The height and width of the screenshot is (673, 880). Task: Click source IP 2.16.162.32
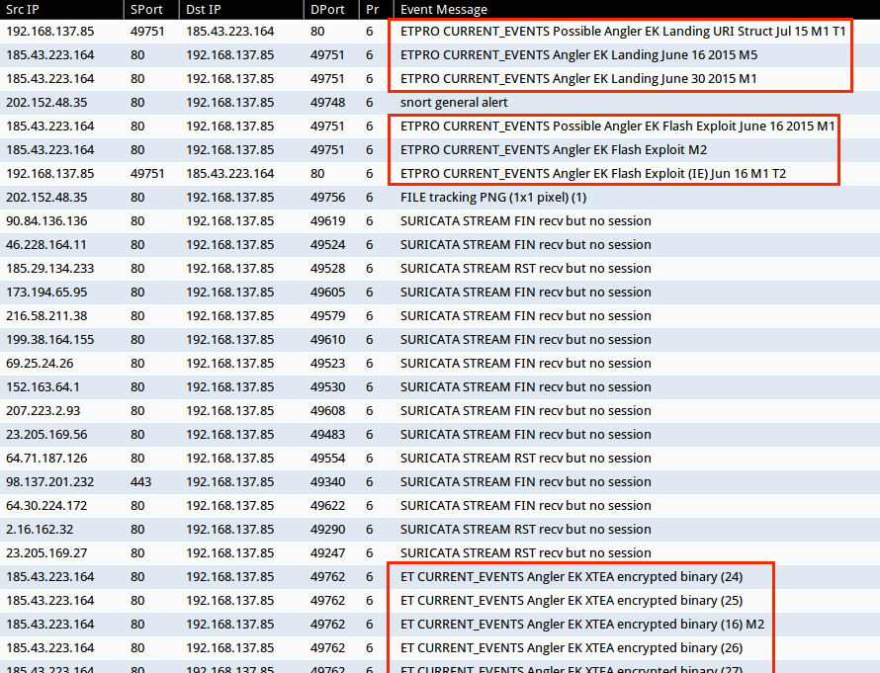click(x=40, y=530)
